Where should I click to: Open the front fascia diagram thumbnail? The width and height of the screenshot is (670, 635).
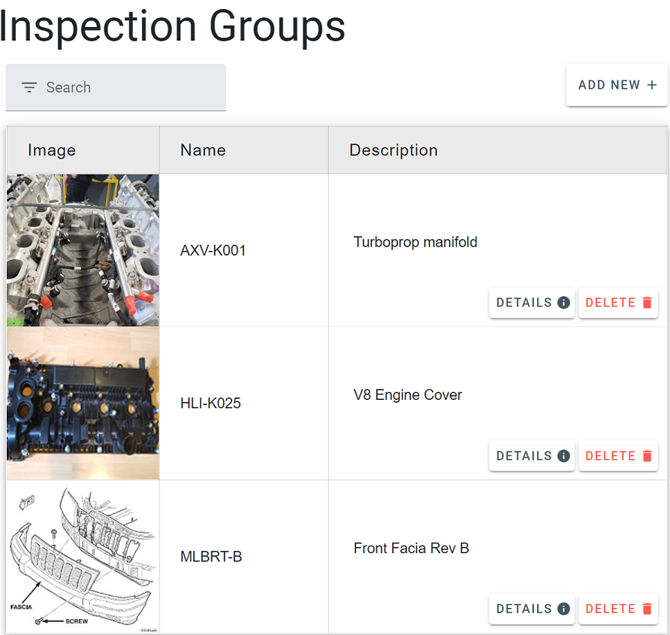coord(83,557)
